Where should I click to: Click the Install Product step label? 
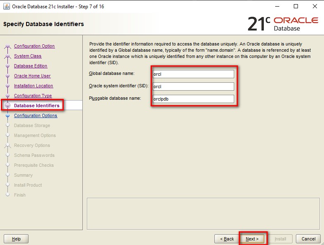point(28,185)
